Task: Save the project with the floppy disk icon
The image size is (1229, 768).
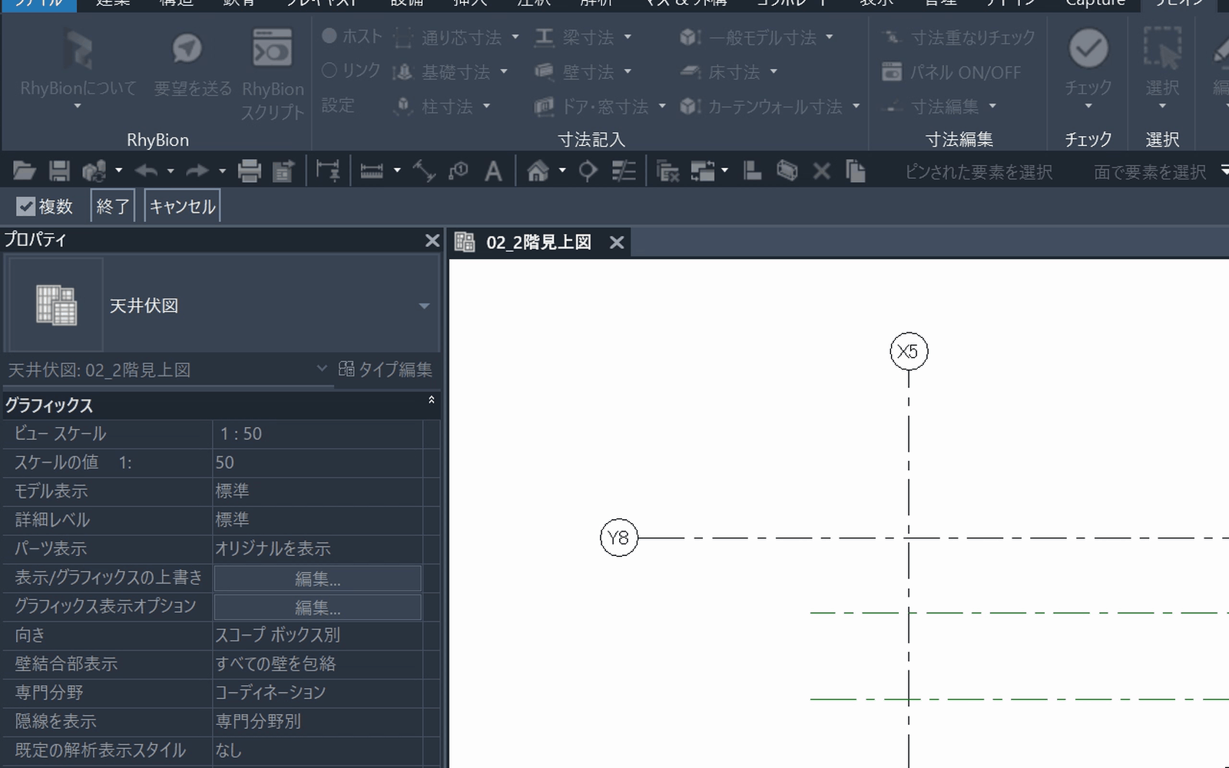Action: tap(59, 170)
